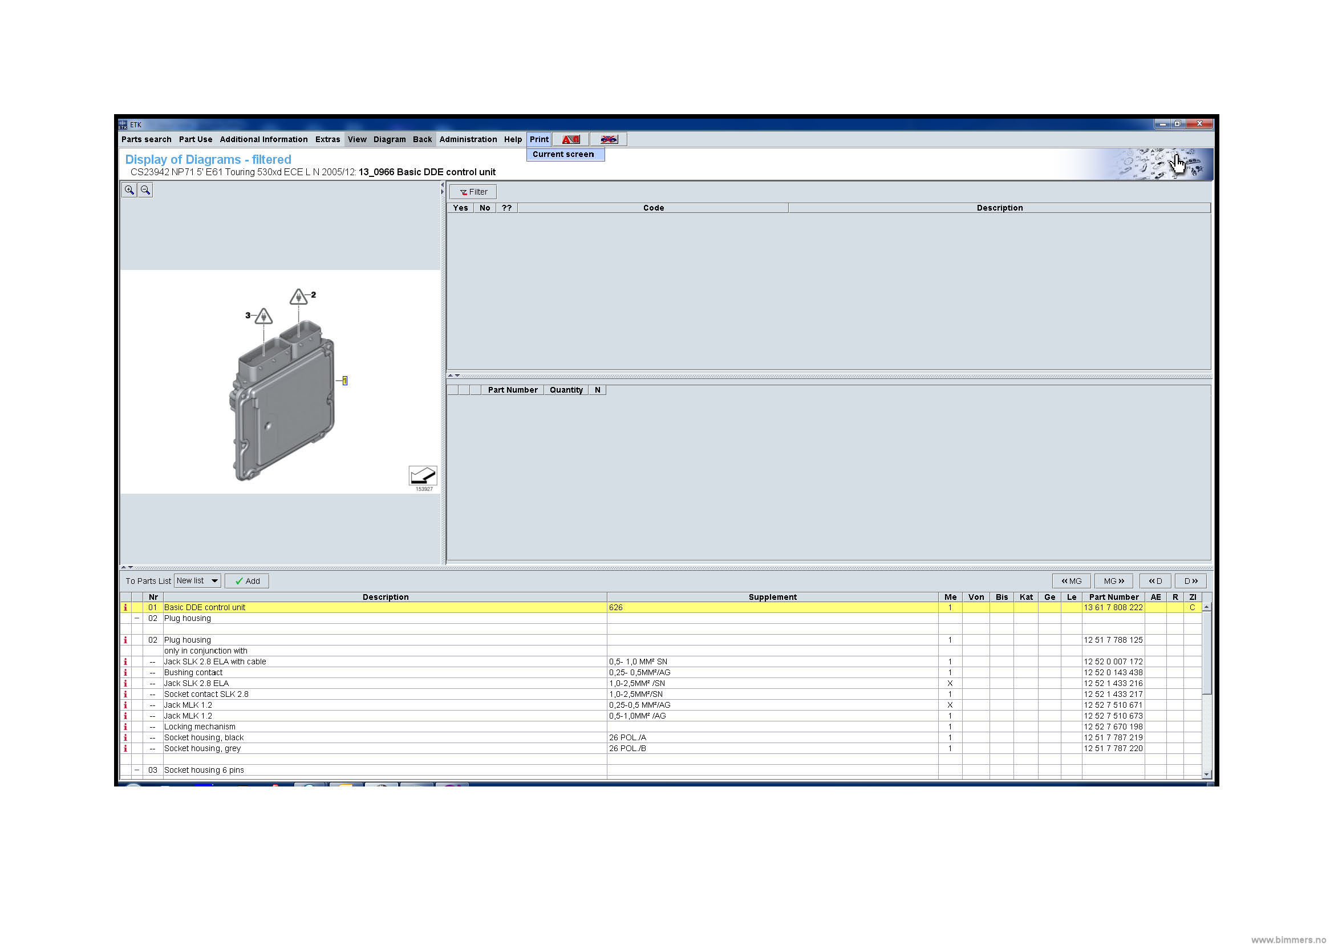1334x944 pixels.
Task: Open the Additional Information menu
Action: 264,139
